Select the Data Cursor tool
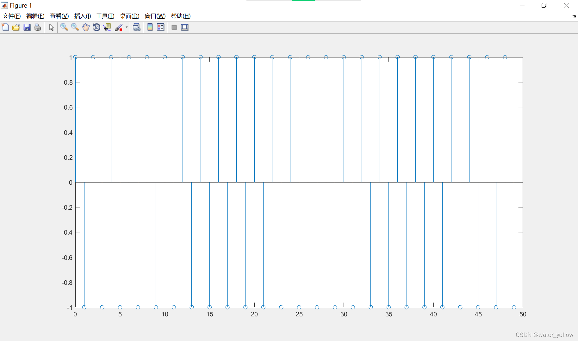Image resolution: width=578 pixels, height=341 pixels. pyautogui.click(x=107, y=27)
